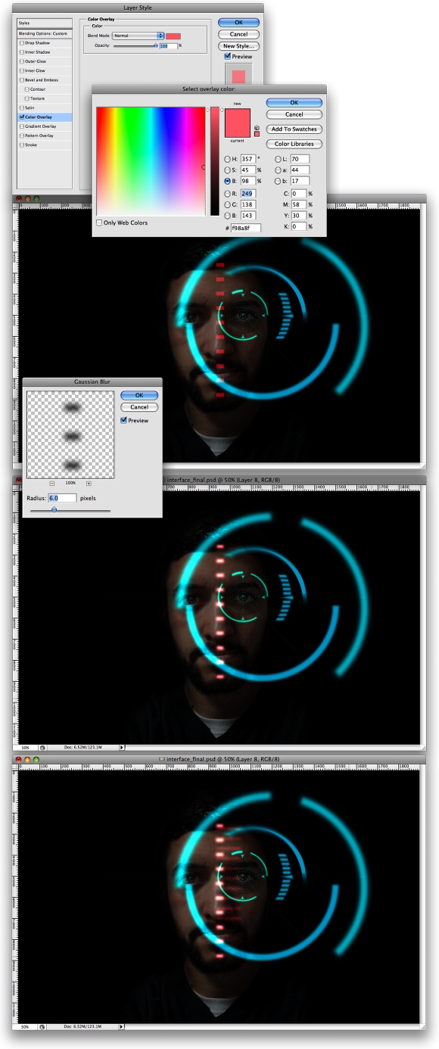Viewport: 439px width, 1049px height.
Task: Click OK in Layer Style dialog
Action: (238, 23)
